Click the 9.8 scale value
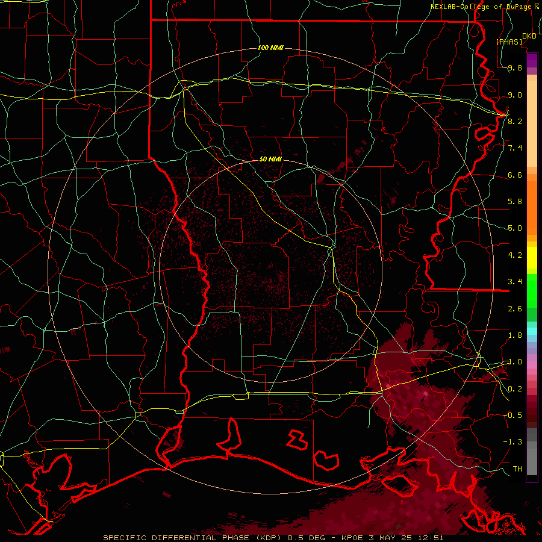Image resolution: width=542 pixels, height=542 pixels. [515, 67]
